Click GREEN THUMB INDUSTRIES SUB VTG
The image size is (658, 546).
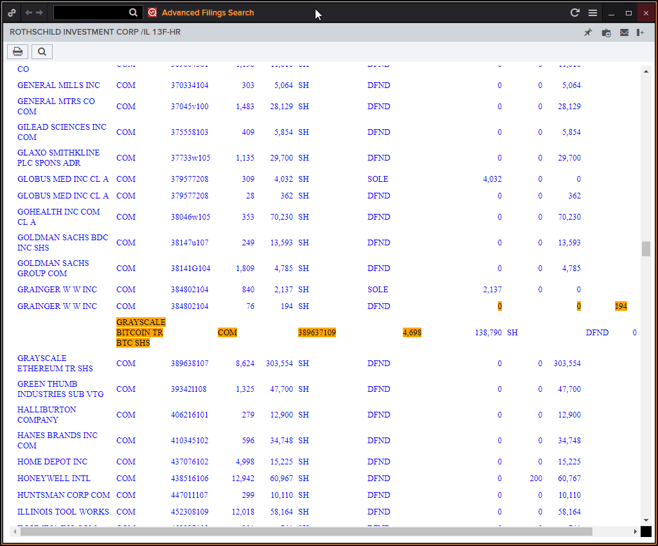60,389
